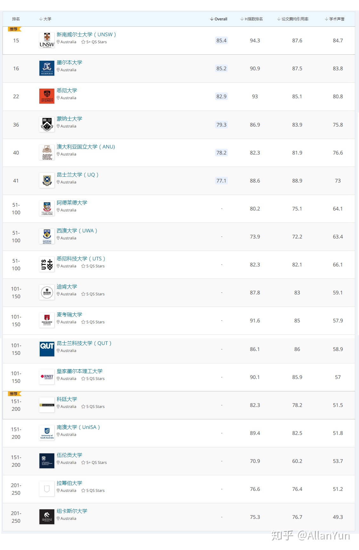Click the red Sydney University crest
Screen dimensions: 359x550
[47, 96]
